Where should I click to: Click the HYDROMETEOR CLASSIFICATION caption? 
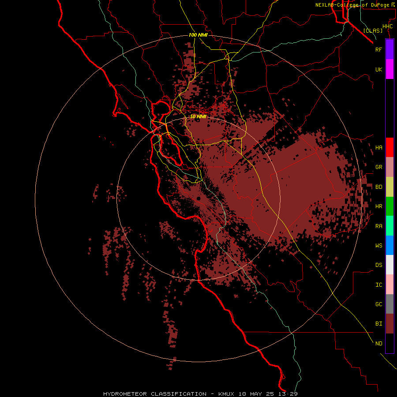[155, 394]
